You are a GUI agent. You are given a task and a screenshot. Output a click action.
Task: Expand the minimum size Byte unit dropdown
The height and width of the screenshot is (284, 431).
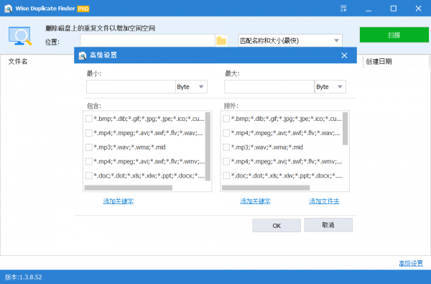point(191,87)
